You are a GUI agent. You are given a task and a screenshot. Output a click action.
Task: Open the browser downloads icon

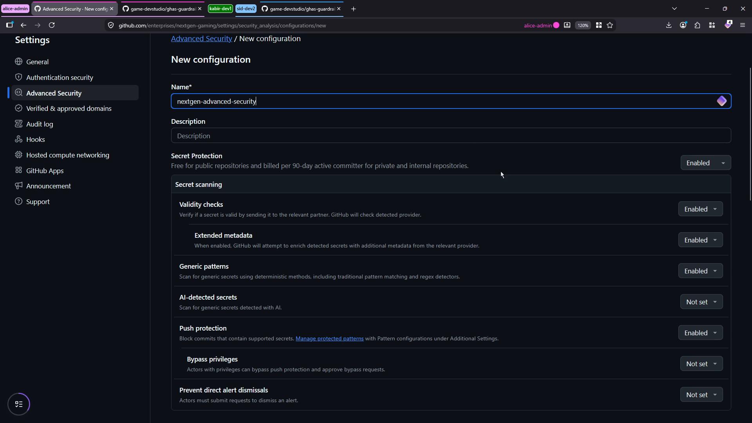(669, 25)
